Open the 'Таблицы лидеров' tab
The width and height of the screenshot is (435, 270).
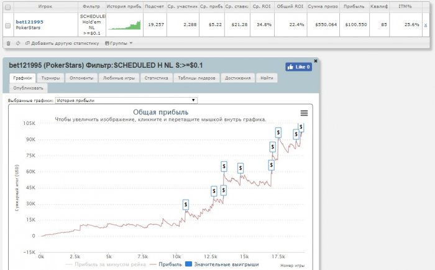tap(196, 78)
